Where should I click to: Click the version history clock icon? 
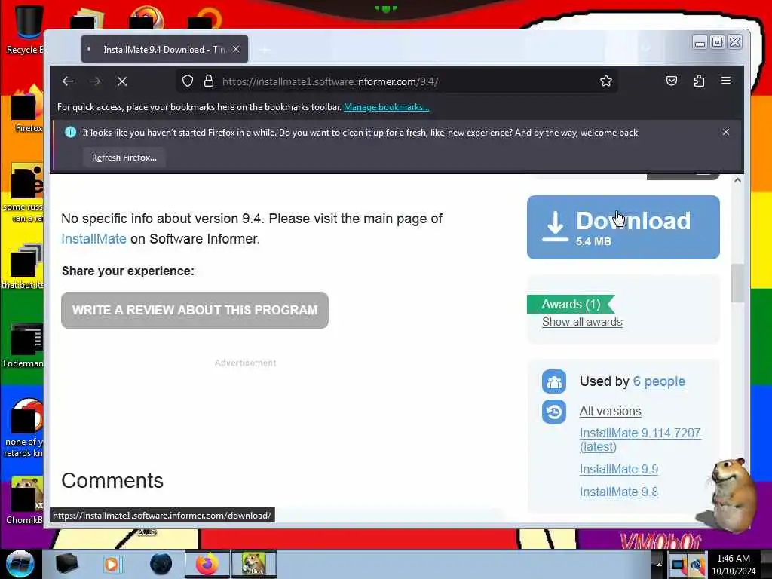pos(554,412)
